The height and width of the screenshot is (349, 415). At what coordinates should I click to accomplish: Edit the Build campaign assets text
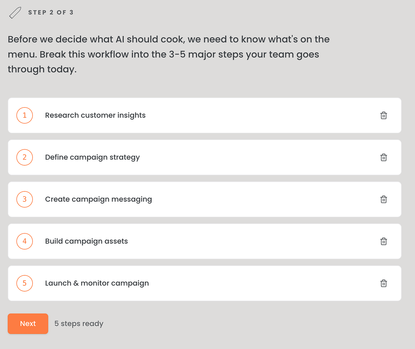[x=86, y=241]
